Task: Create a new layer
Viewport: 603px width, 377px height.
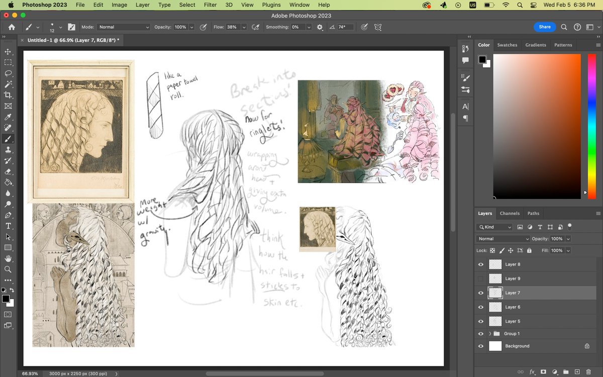Action: tap(577, 371)
